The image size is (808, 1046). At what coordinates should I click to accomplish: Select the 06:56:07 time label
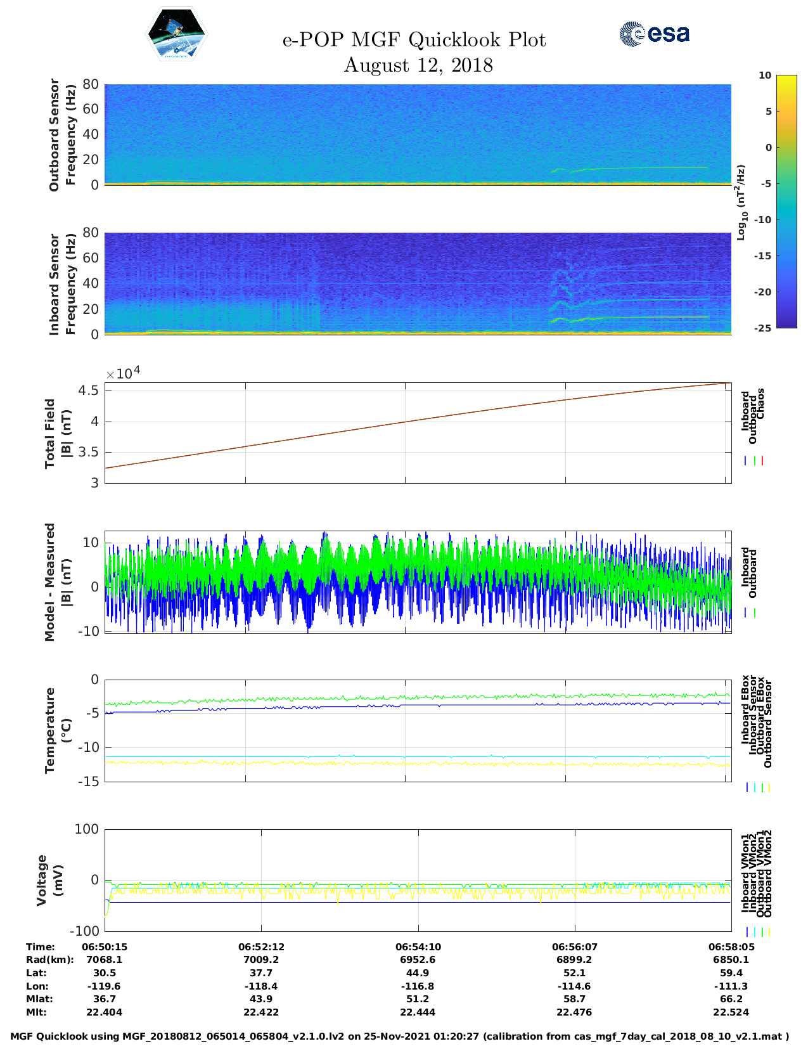(574, 946)
